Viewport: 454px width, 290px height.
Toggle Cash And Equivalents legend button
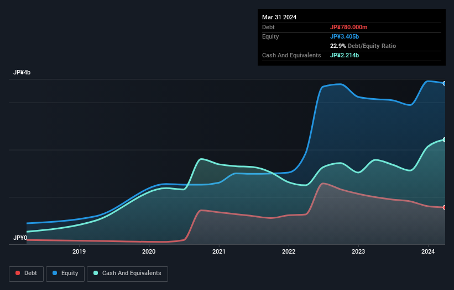[x=127, y=273]
